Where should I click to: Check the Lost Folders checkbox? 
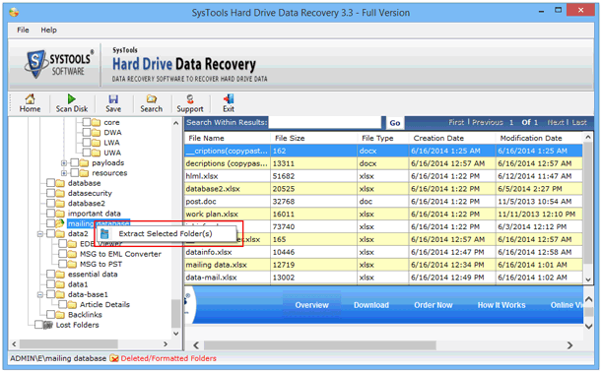coord(38,325)
